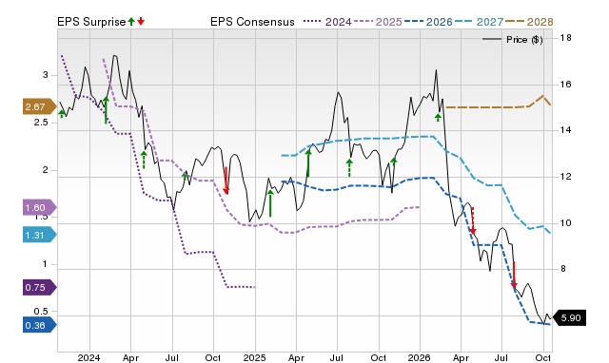The height and width of the screenshot is (363, 609).
Task: Click the green surprise arrow after 2026 start
Action: (x=438, y=117)
